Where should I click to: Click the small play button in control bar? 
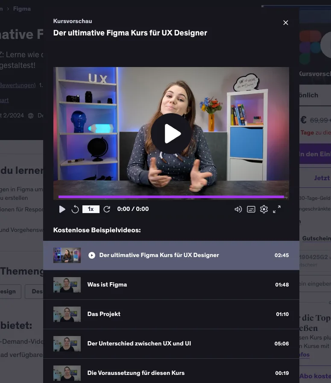62,209
